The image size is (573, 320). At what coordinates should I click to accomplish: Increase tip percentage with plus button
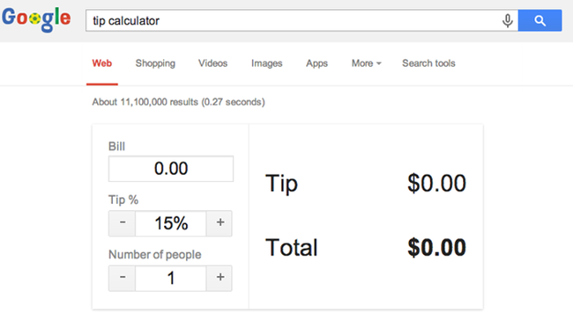pos(220,223)
